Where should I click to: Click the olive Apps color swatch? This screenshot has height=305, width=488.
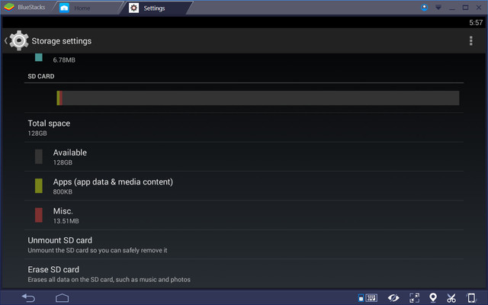[39, 186]
